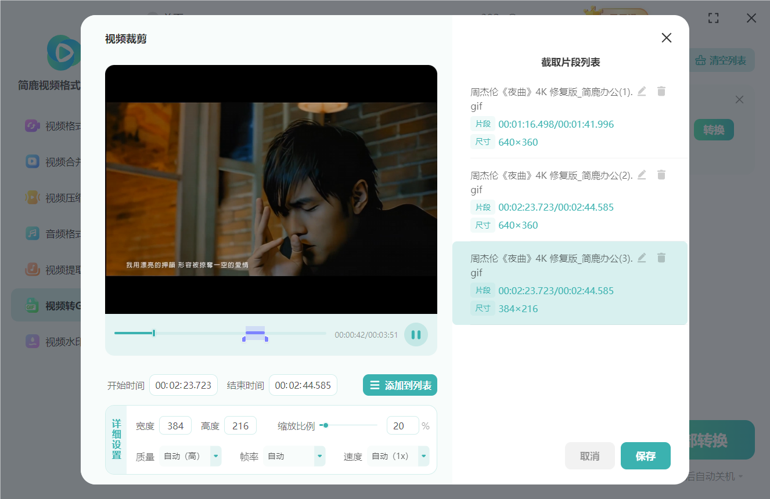This screenshot has width=770, height=499.
Task: Open the quality 质量 dropdown
Action: click(x=215, y=456)
